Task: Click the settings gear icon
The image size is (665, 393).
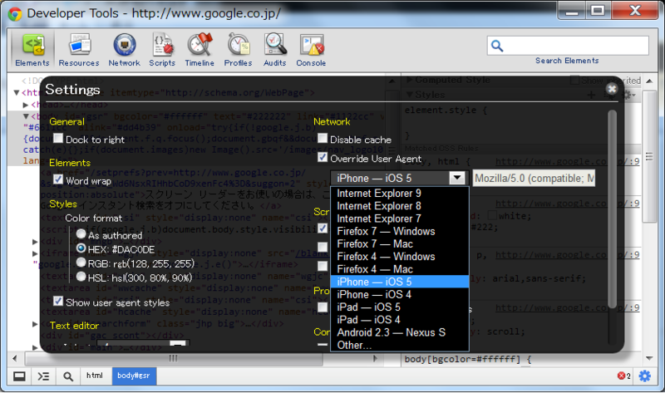Action: [645, 376]
